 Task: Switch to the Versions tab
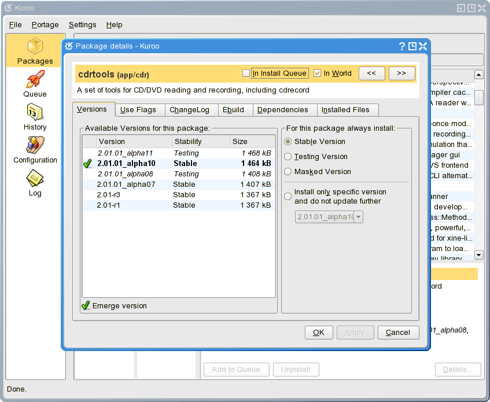(x=94, y=109)
